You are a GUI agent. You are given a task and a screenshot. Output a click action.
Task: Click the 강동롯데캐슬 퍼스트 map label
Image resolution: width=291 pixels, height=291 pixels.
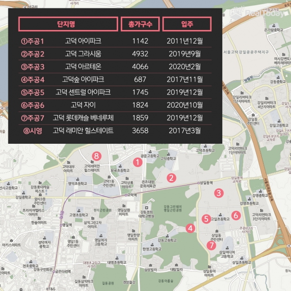click(40, 189)
